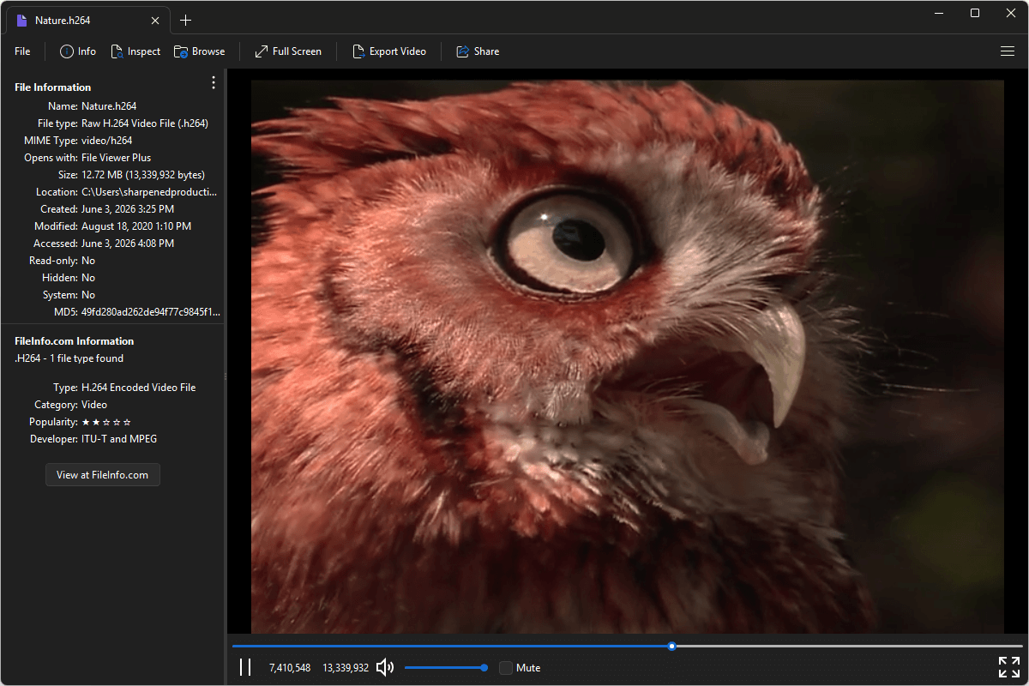
Task: Enter Full Screen from the toolbar
Action: (x=288, y=51)
